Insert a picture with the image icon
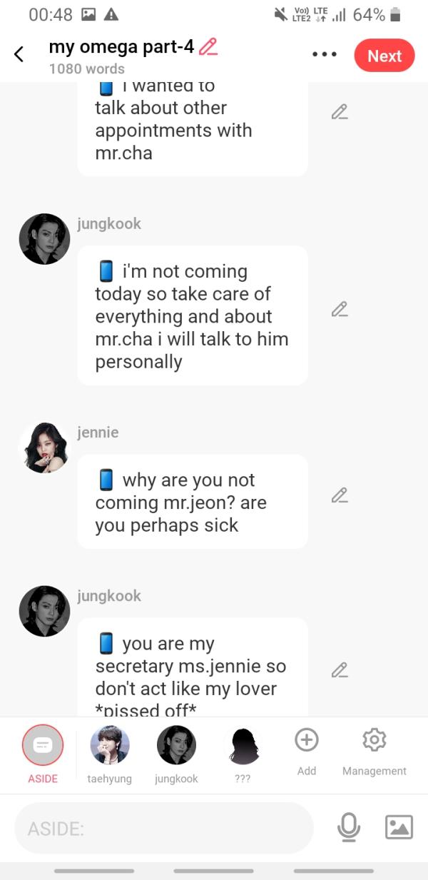This screenshot has width=428, height=880. pyautogui.click(x=399, y=827)
